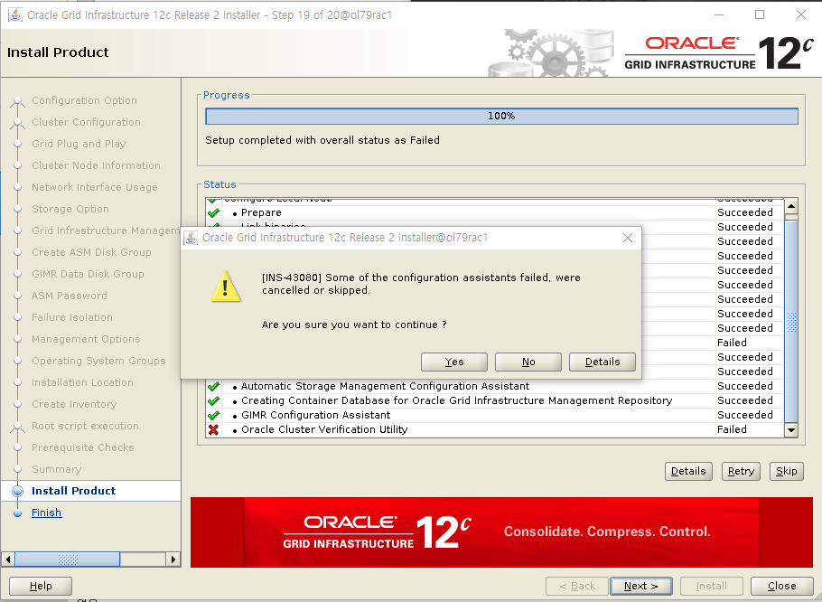Select the Oracle Cluster Verification Utility row
822x602 pixels.
tap(495, 429)
